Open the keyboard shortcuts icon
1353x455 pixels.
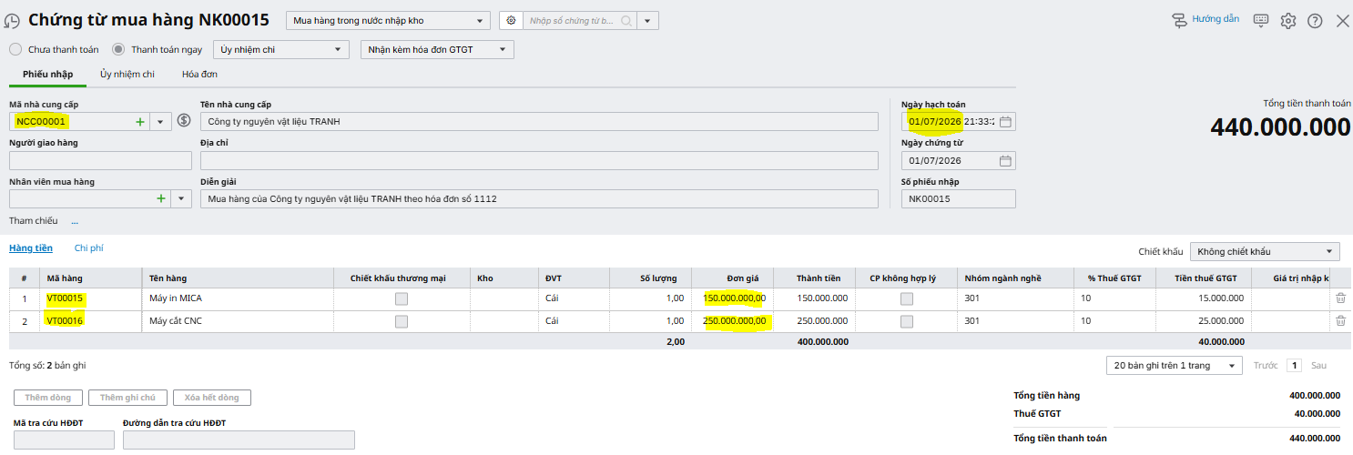pos(1261,20)
